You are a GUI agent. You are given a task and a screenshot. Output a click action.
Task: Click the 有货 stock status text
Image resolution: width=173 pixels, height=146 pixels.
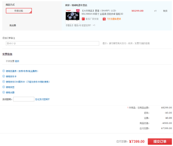tap(165, 11)
